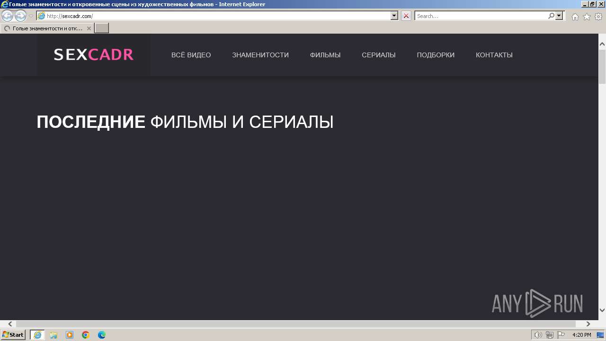606x341 pixels.
Task: Click the show desktop monitor icon
Action: (601, 335)
